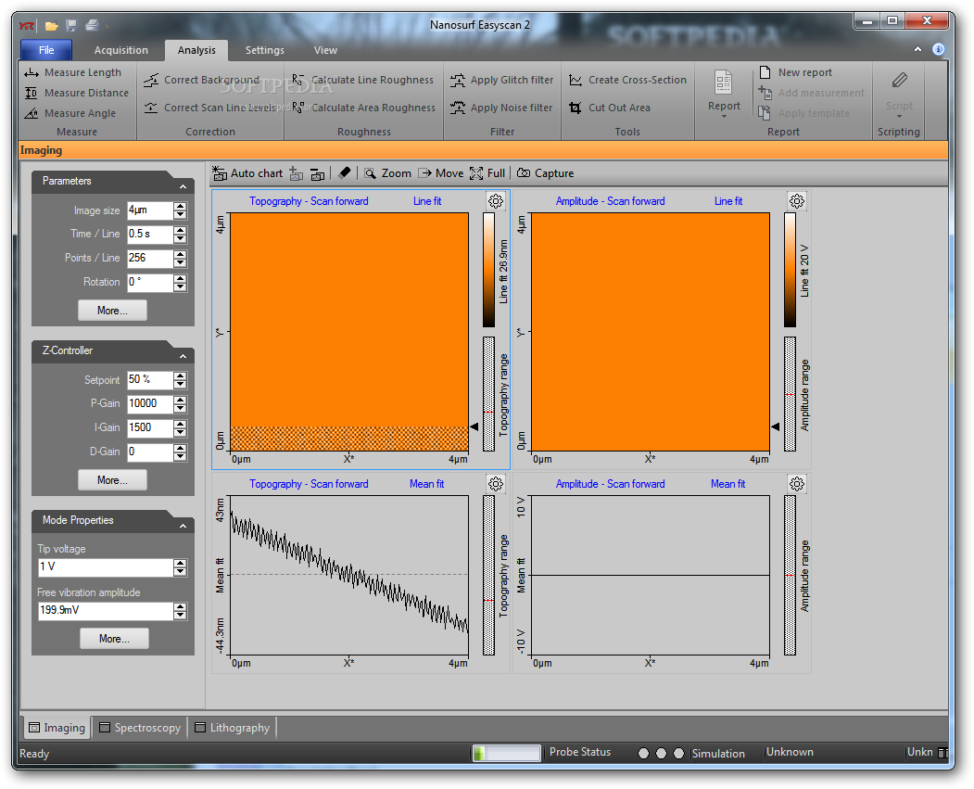Click the Auto chart toolbar button

pos(247,174)
